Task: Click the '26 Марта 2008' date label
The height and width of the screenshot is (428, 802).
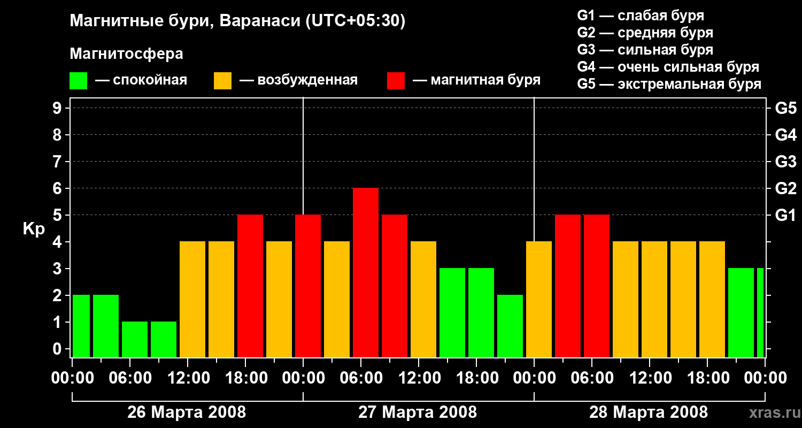Action: (187, 412)
